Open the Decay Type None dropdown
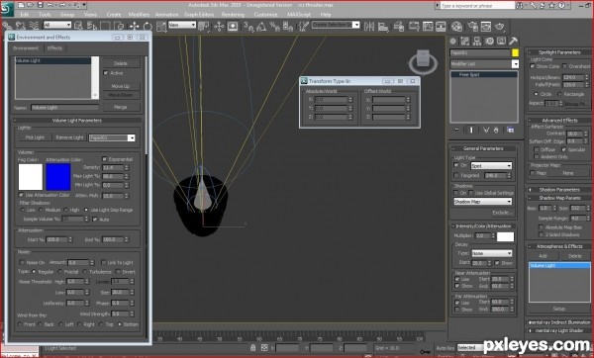Screen dimensions: 594x358 pos(491,253)
